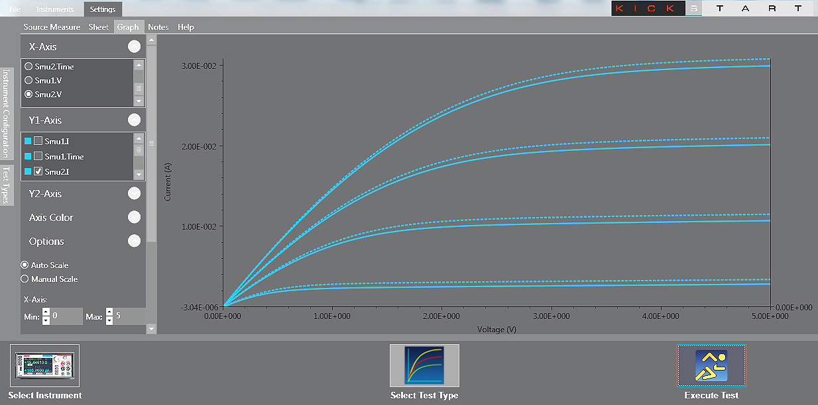Screen dimensions: 818x405
Task: Click the settings panel scroll up arrow
Action: pyautogui.click(x=151, y=40)
